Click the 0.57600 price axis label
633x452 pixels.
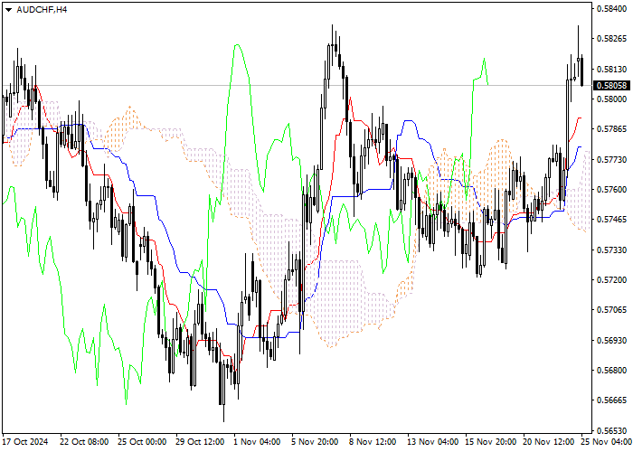[611, 189]
